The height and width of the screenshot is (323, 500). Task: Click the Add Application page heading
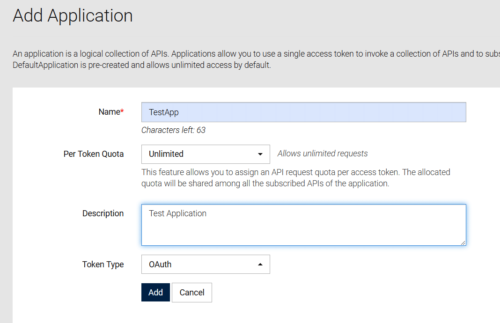tap(73, 15)
